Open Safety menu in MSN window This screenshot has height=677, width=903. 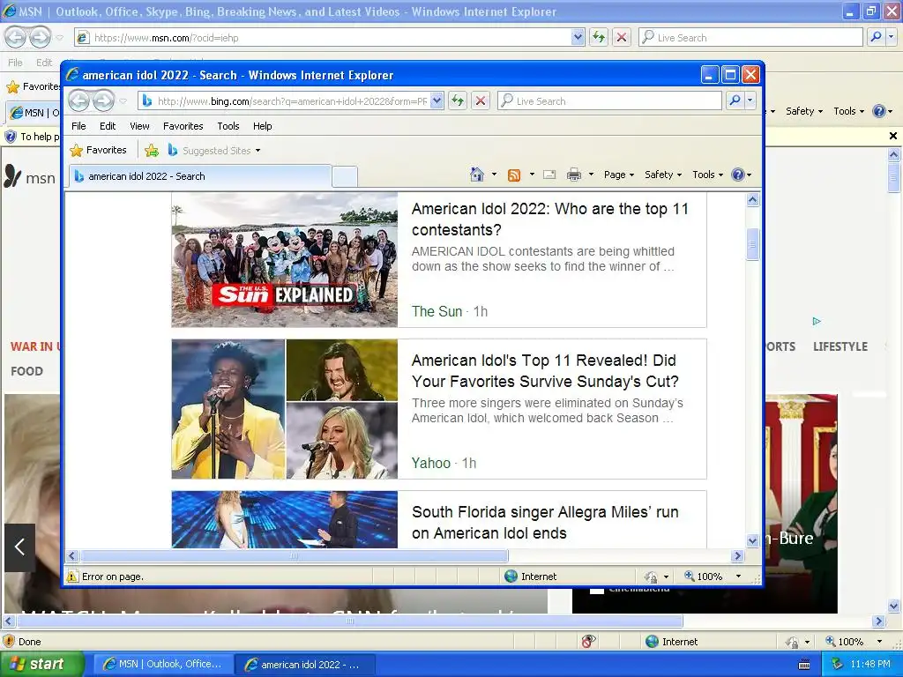[804, 111]
